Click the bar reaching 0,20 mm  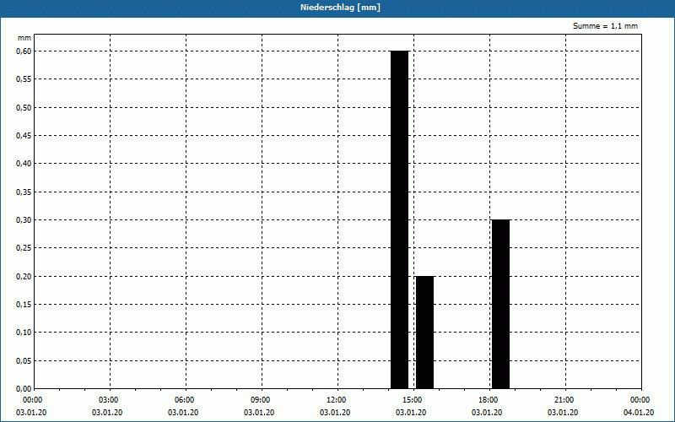click(425, 333)
